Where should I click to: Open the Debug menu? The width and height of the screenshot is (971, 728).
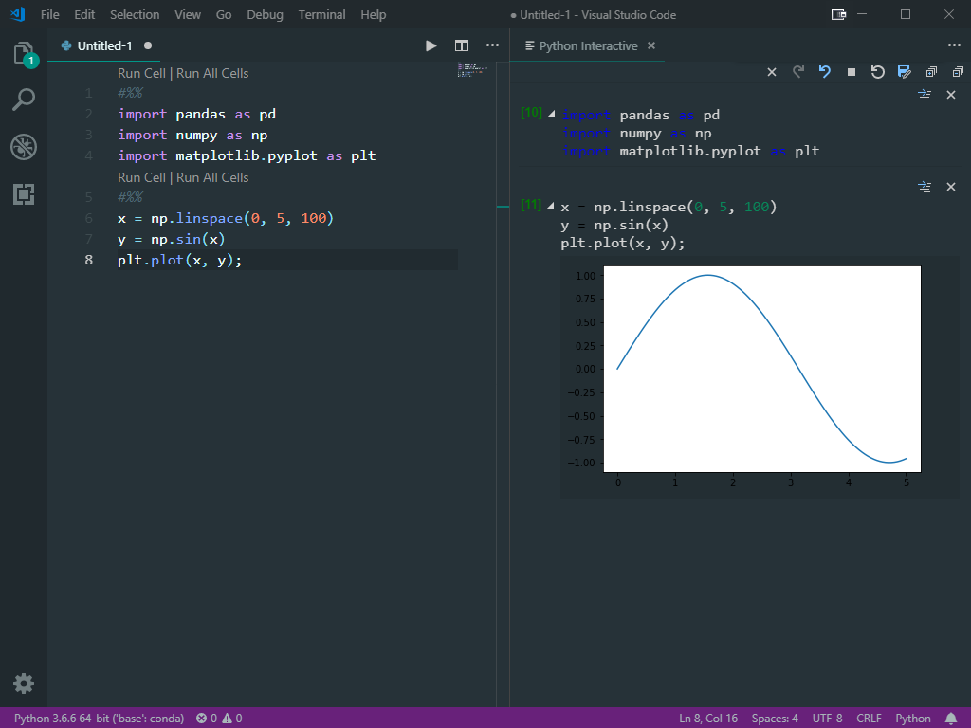265,14
